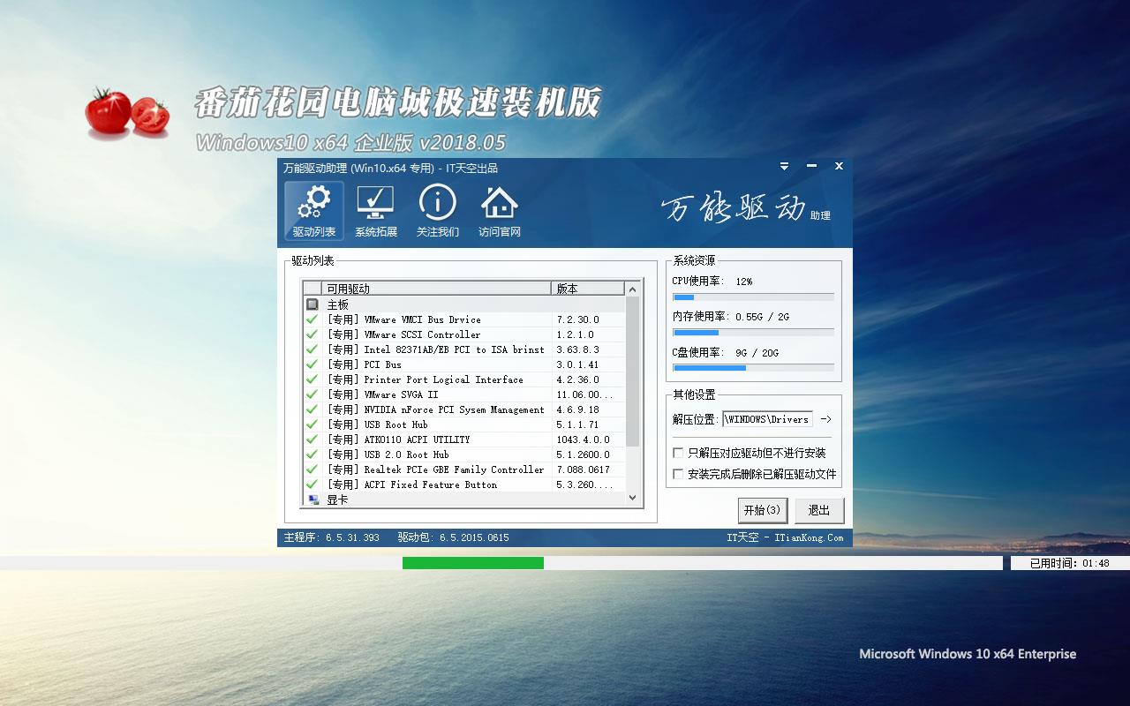Screen dimensions: 1130x706
Task: Select the 主板 motherboard category icon
Action: pos(314,304)
